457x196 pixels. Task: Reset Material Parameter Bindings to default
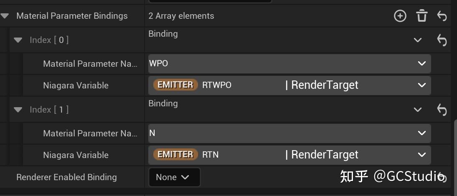[442, 16]
